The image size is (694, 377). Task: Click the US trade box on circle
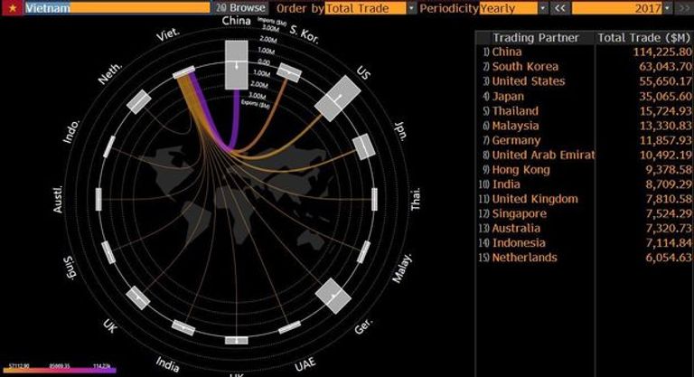[x=337, y=98]
